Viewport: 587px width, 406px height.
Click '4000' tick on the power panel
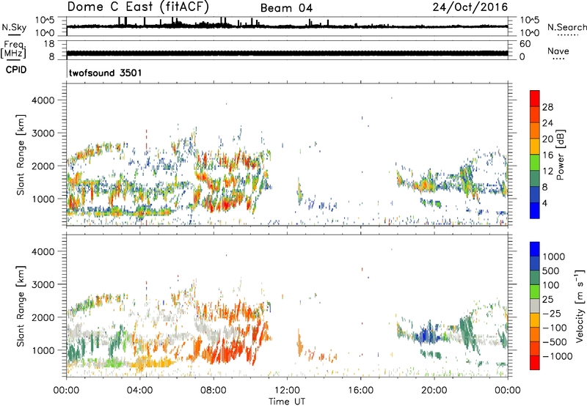tap(43, 100)
